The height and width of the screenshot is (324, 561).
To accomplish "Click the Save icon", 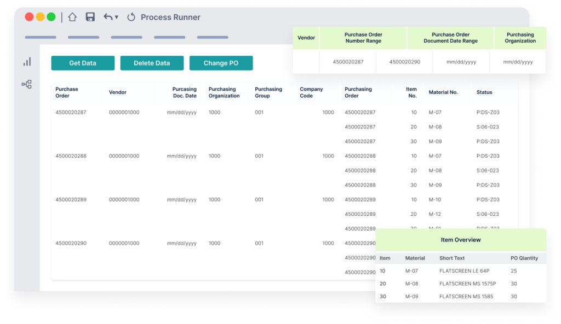I will pyautogui.click(x=90, y=17).
